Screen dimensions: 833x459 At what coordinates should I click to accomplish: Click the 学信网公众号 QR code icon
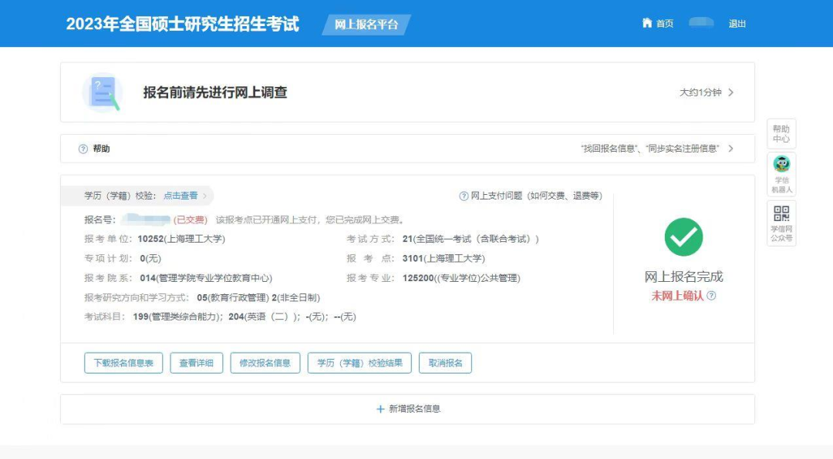pos(781,214)
